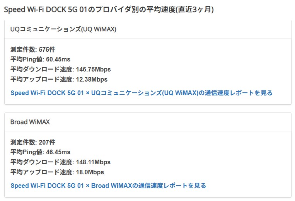Click the provider average speed page heading
Viewport: 295px width, 201px height.
[x=109, y=10]
